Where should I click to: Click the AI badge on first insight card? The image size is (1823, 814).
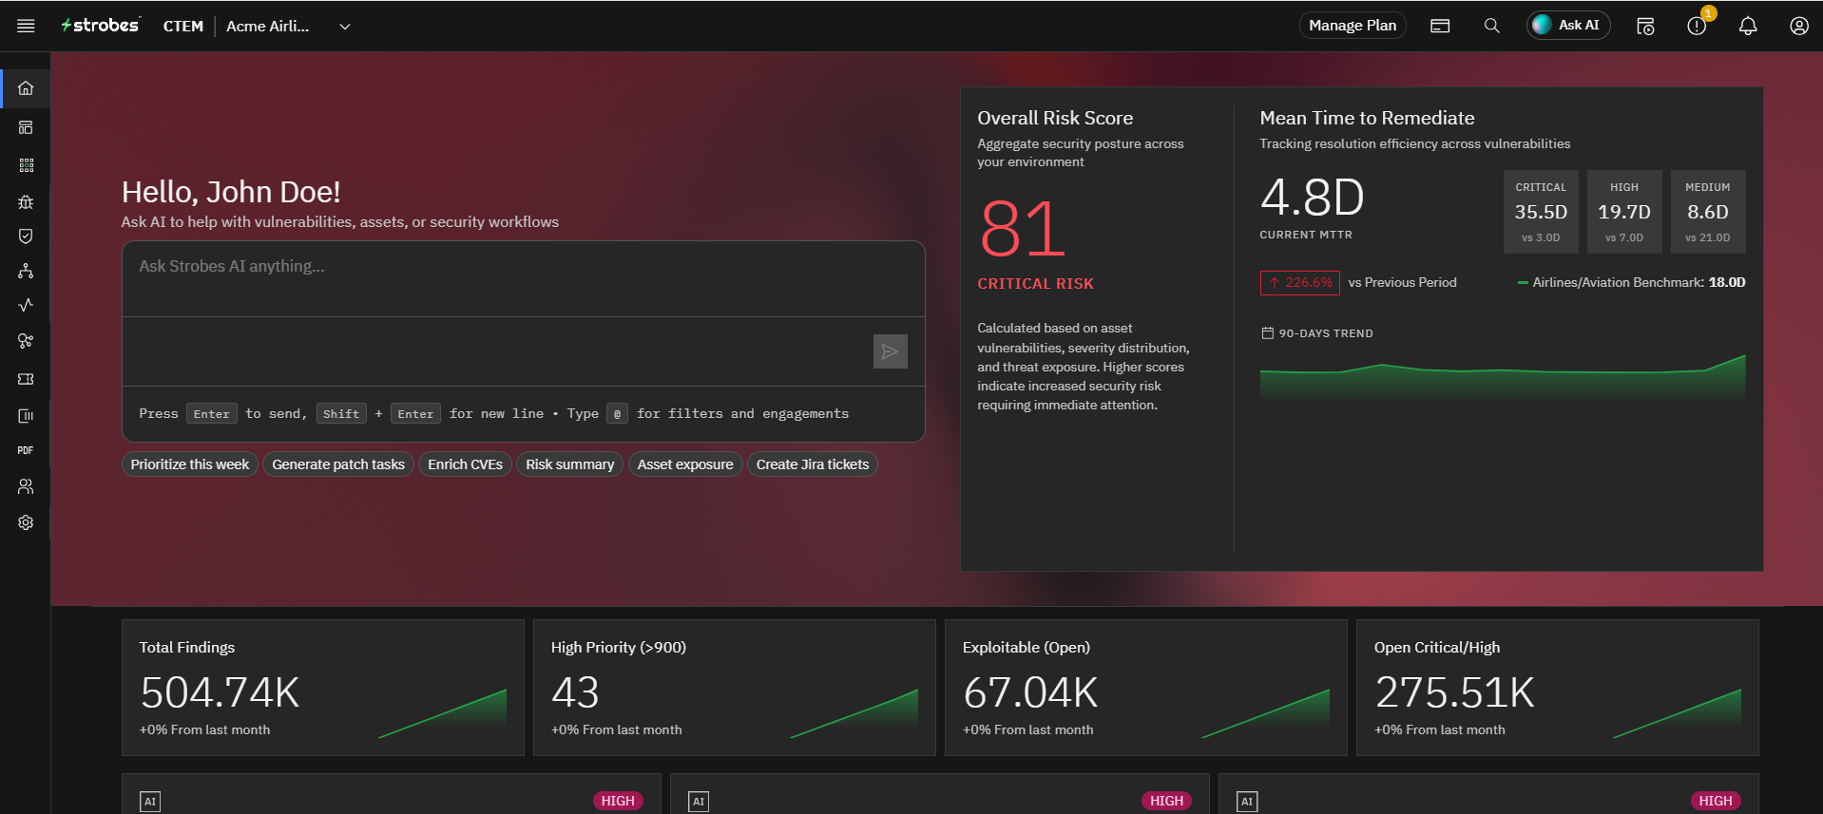[150, 802]
